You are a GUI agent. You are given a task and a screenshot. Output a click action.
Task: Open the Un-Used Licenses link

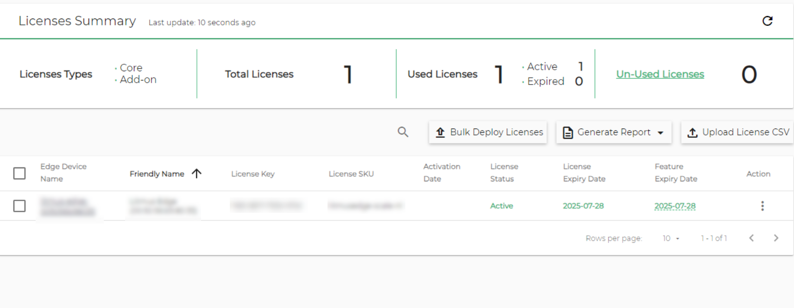(x=660, y=74)
